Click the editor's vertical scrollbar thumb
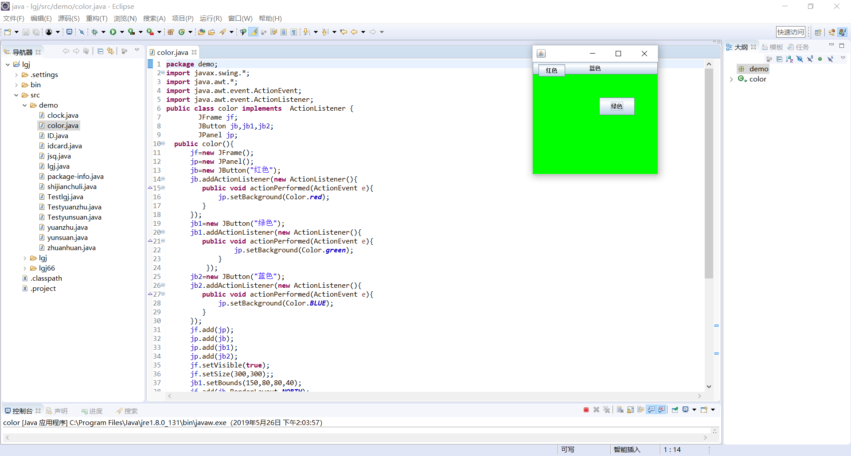851x456 pixels. coord(709,173)
